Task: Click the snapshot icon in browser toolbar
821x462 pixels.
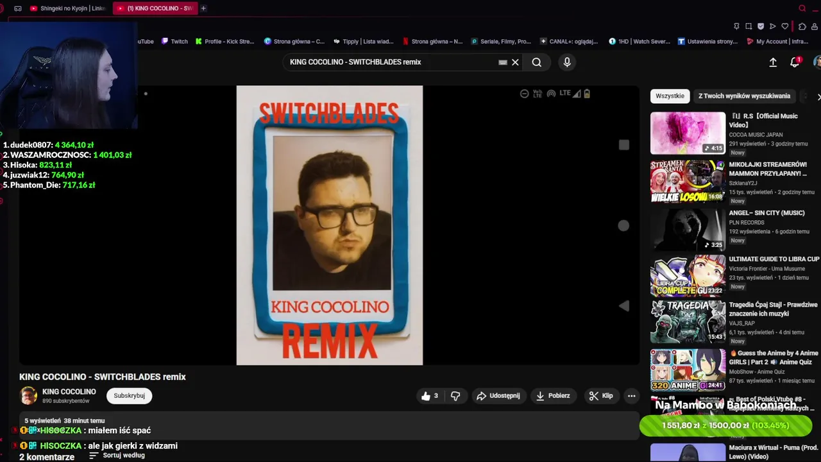Action: (x=749, y=26)
